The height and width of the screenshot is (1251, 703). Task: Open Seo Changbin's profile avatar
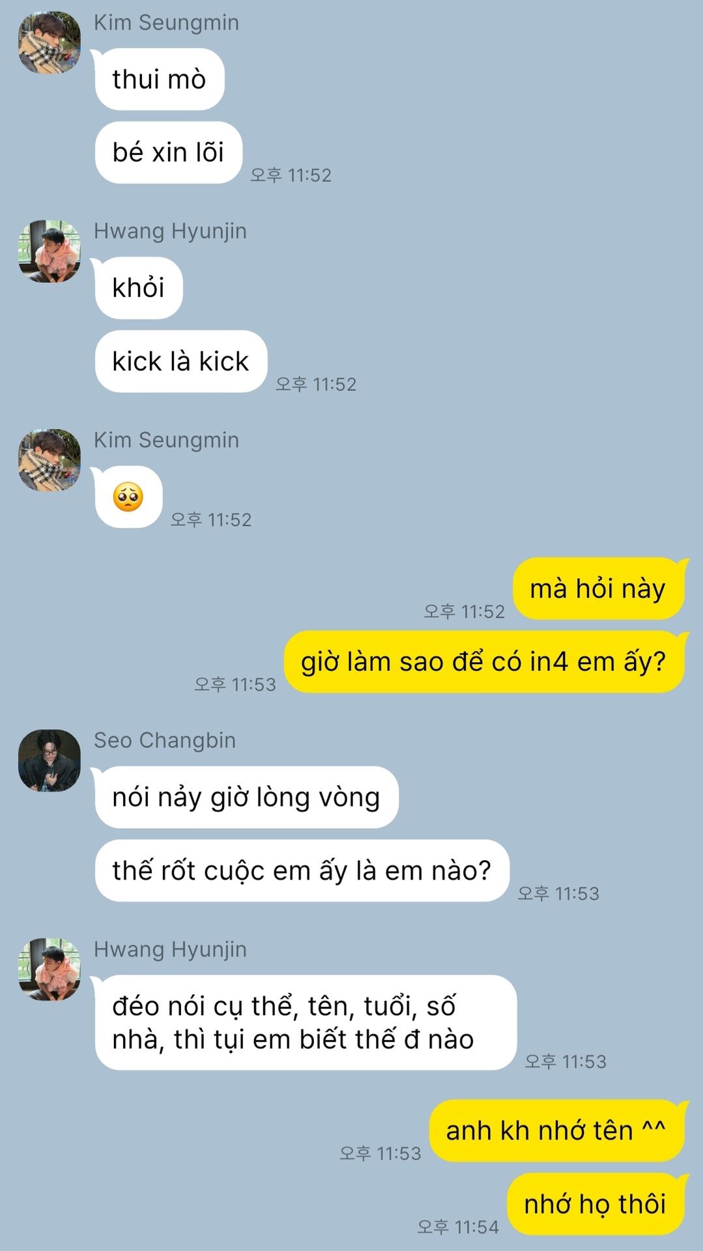50,760
